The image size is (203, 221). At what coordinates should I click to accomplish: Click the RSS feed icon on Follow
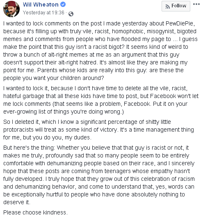tap(168, 7)
